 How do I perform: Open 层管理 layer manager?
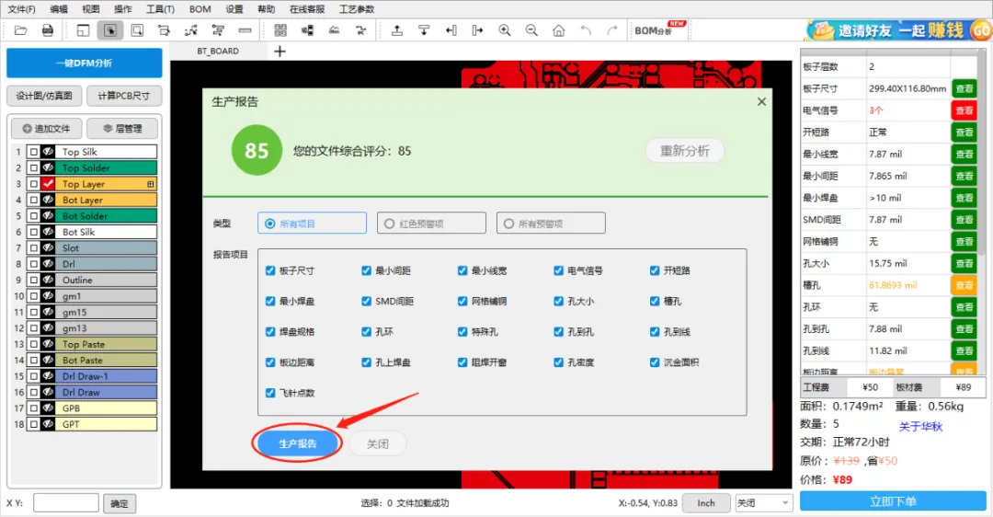[122, 129]
